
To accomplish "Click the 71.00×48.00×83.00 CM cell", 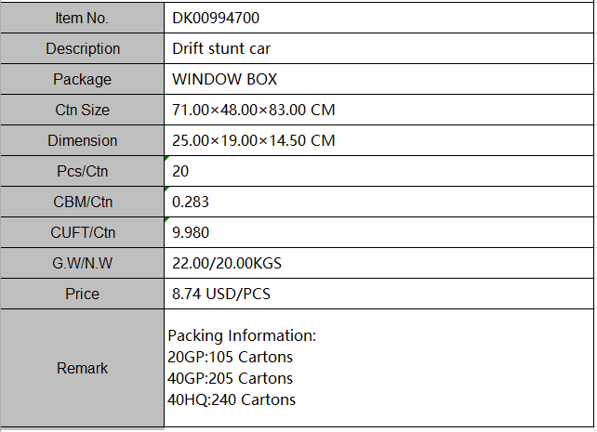I will point(378,110).
